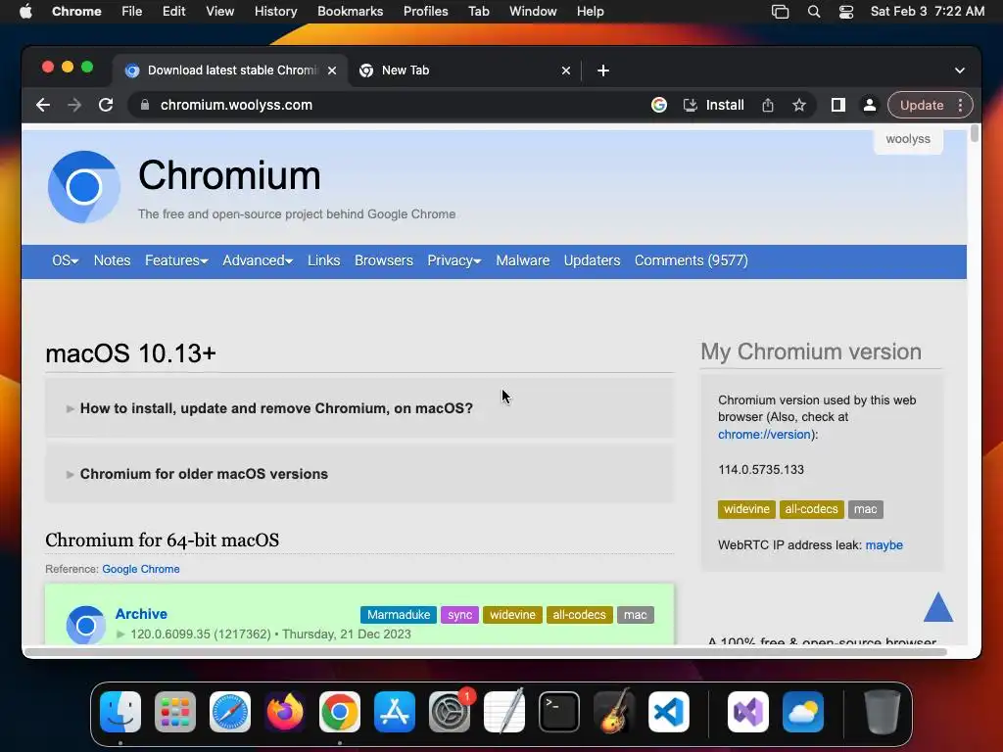This screenshot has height=752, width=1003.
Task: Open the Apple menu
Action: pyautogui.click(x=25, y=12)
